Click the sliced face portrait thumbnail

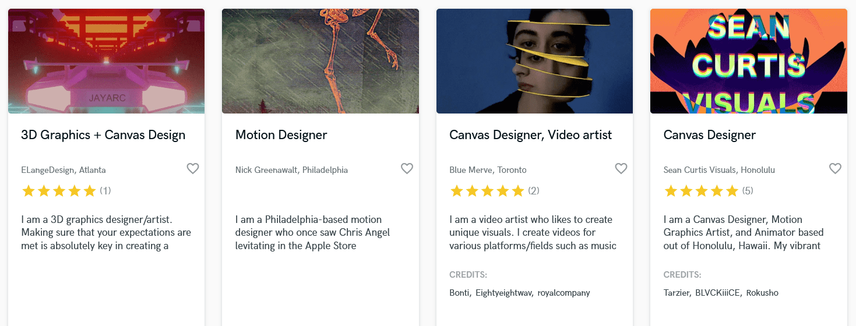coord(534,61)
